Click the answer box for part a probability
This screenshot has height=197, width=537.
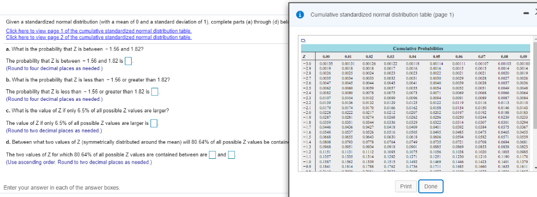(128, 62)
